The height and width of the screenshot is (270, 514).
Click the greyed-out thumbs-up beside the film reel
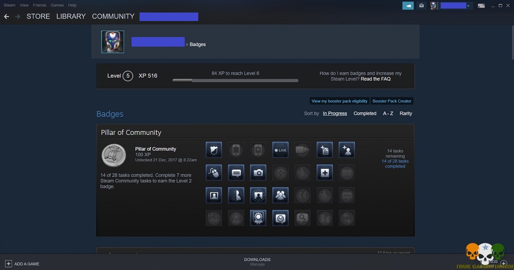(x=302, y=172)
